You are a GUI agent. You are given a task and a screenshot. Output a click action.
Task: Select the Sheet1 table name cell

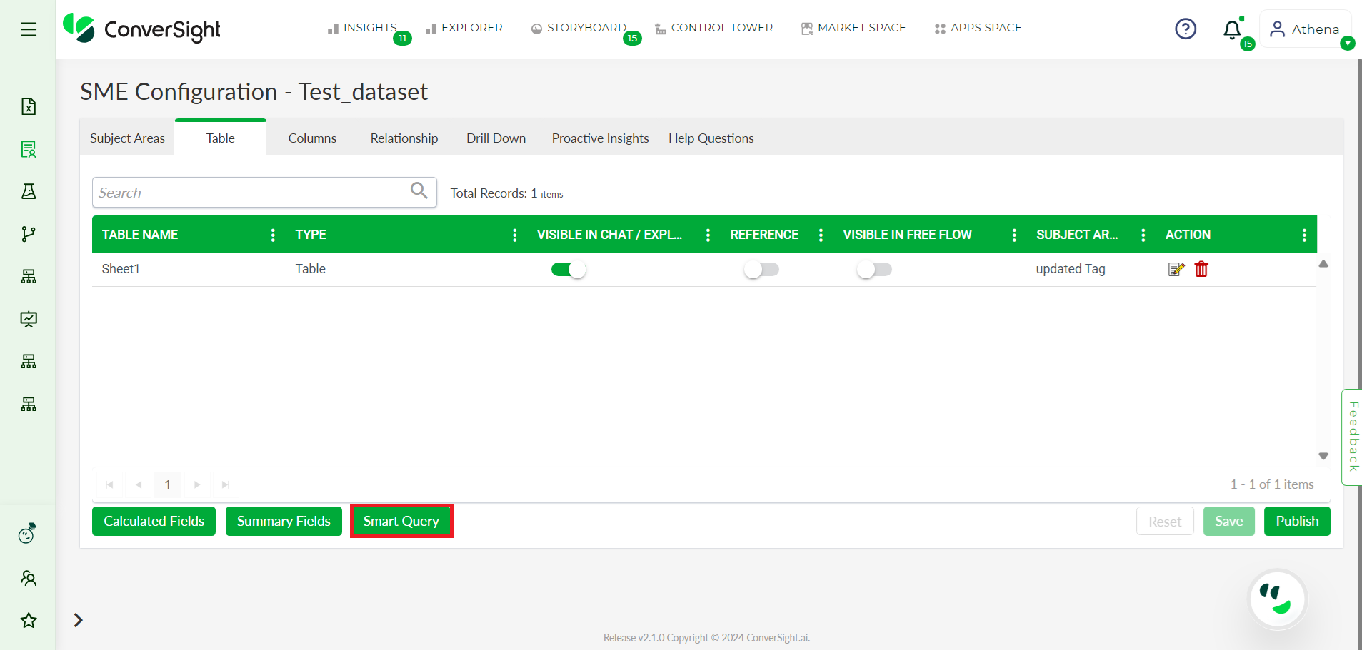121,269
